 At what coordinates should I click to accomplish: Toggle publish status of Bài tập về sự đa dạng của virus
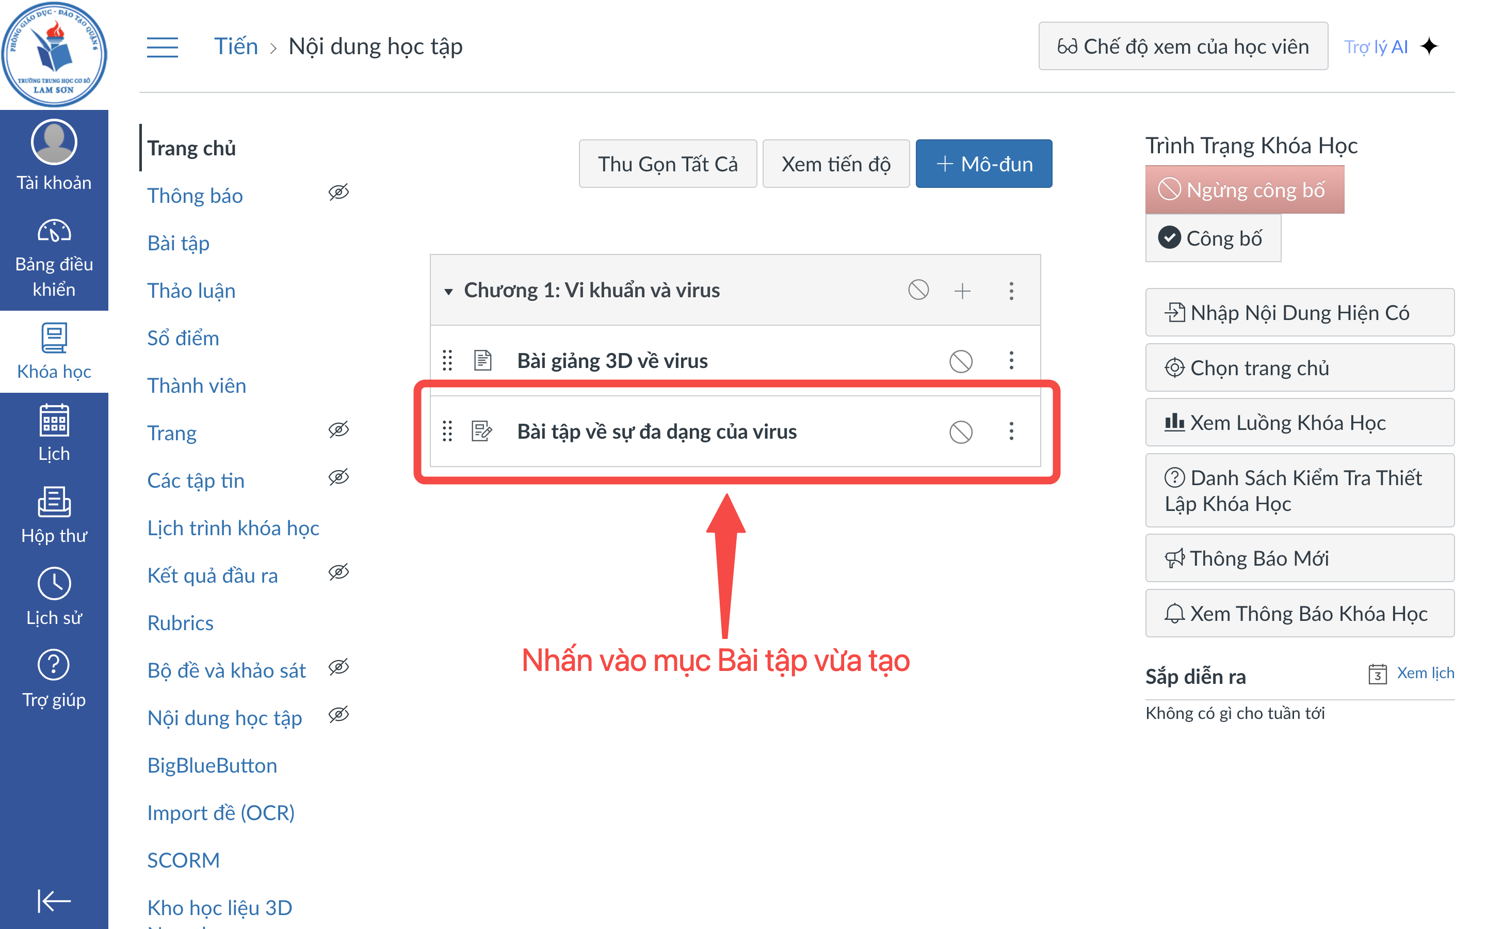[961, 432]
